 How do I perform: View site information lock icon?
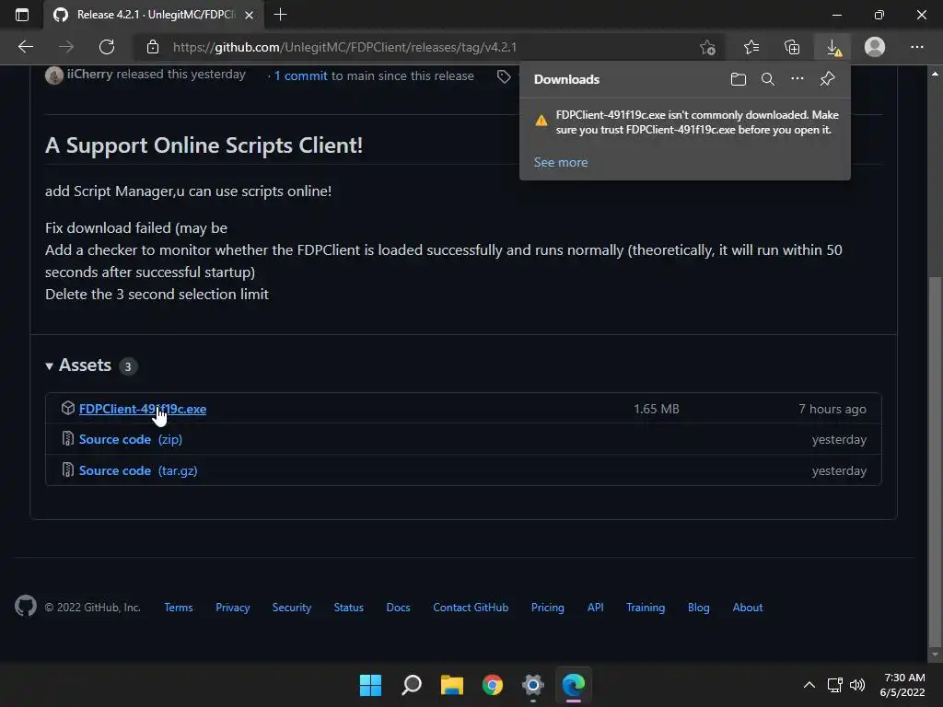pyautogui.click(x=153, y=47)
